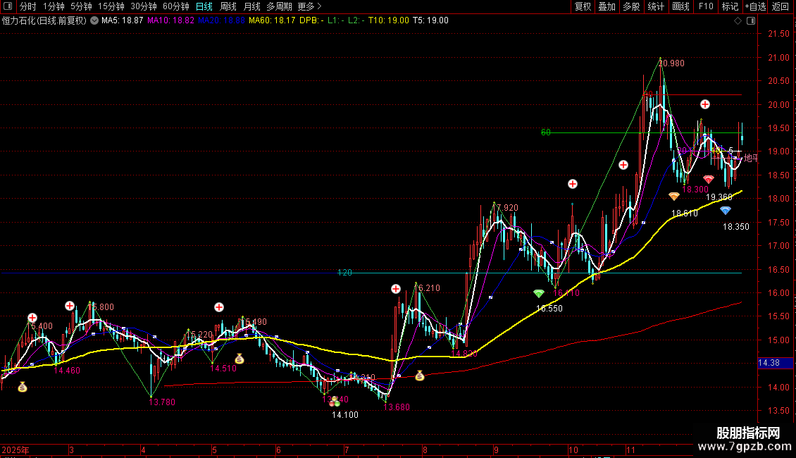This screenshot has height=458, width=796.
Task: Click the money bag icon near February start
Action: (x=23, y=388)
